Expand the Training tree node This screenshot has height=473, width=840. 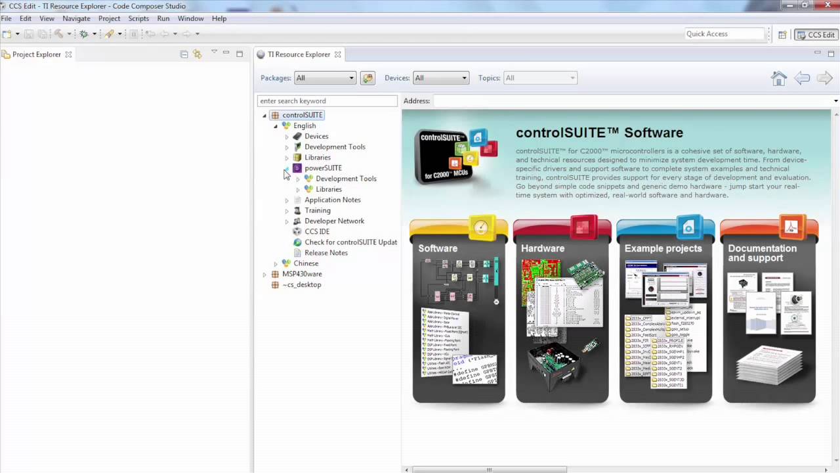287,211
